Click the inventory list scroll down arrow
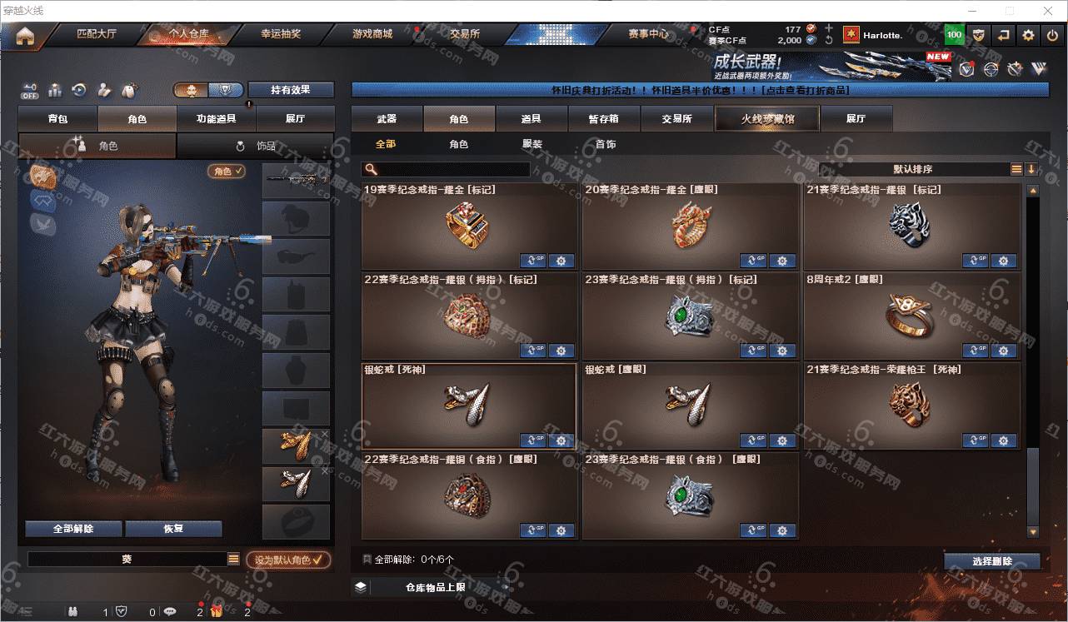The image size is (1068, 622). 1033,531
